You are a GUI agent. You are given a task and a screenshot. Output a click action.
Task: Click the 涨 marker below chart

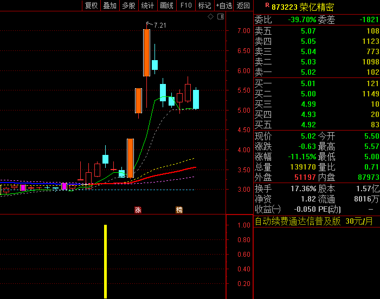[x=138, y=210]
